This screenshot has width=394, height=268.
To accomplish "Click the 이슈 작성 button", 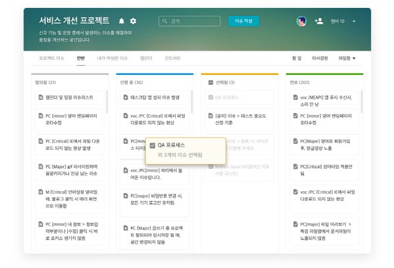I will tap(243, 21).
